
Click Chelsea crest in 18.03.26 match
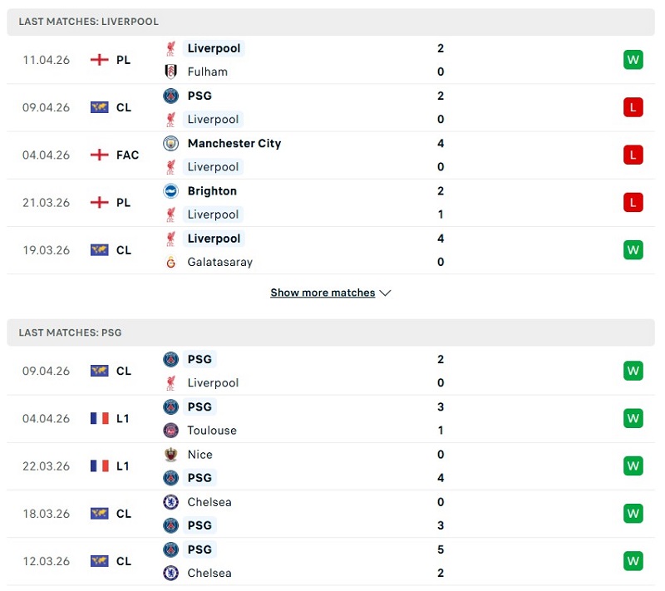click(171, 502)
